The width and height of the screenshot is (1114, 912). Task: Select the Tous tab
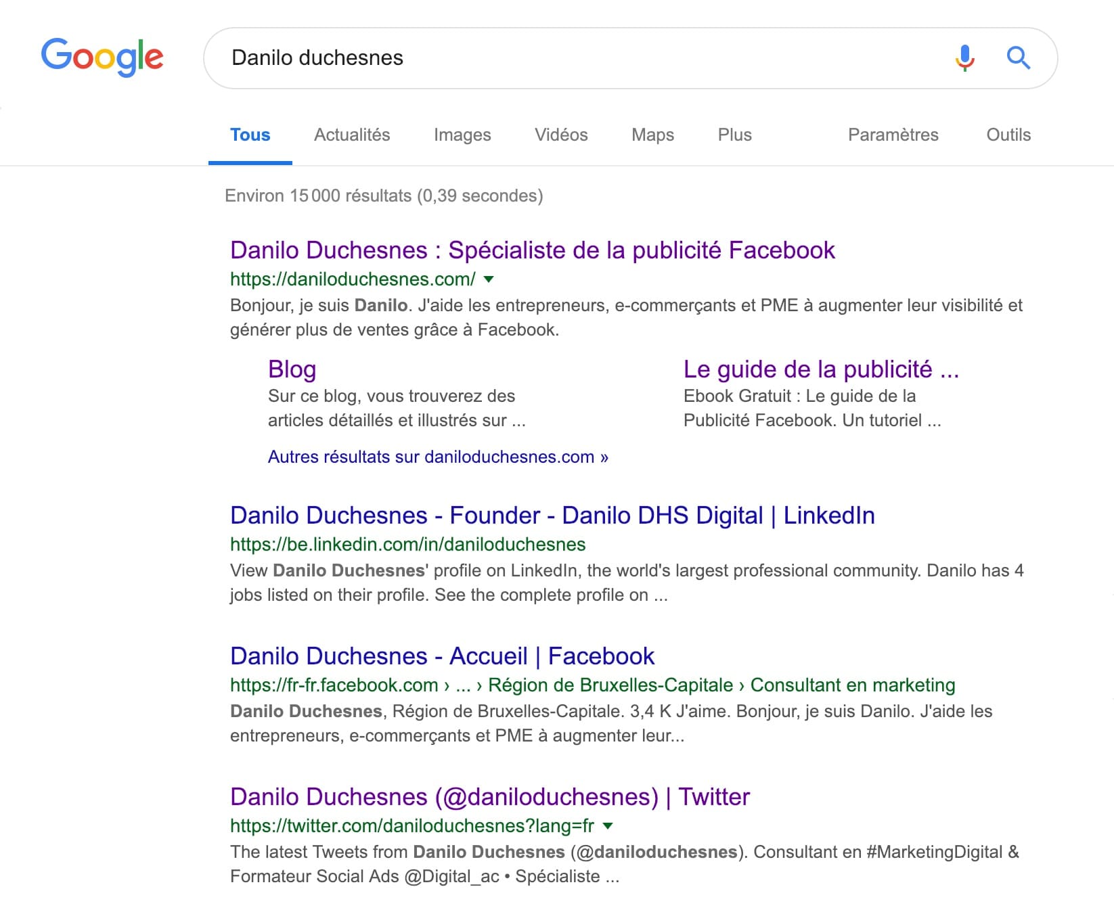(x=250, y=135)
